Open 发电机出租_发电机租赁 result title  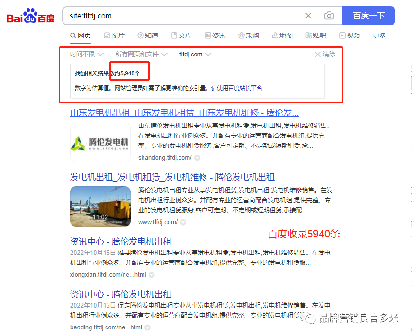[172, 177]
